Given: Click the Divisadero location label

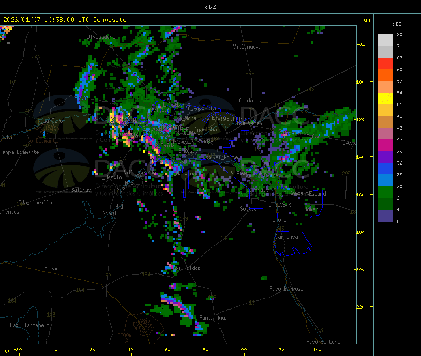Looking at the screenshot, I should [101, 37].
